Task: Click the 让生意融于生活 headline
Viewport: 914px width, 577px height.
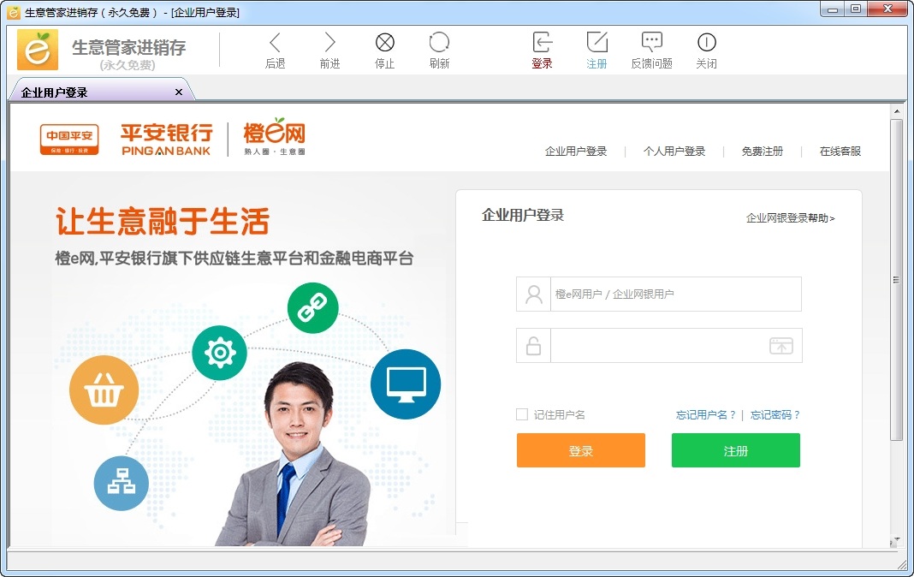Action: tap(163, 222)
